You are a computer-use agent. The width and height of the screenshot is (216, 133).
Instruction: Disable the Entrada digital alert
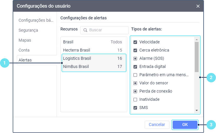[x=135, y=66]
